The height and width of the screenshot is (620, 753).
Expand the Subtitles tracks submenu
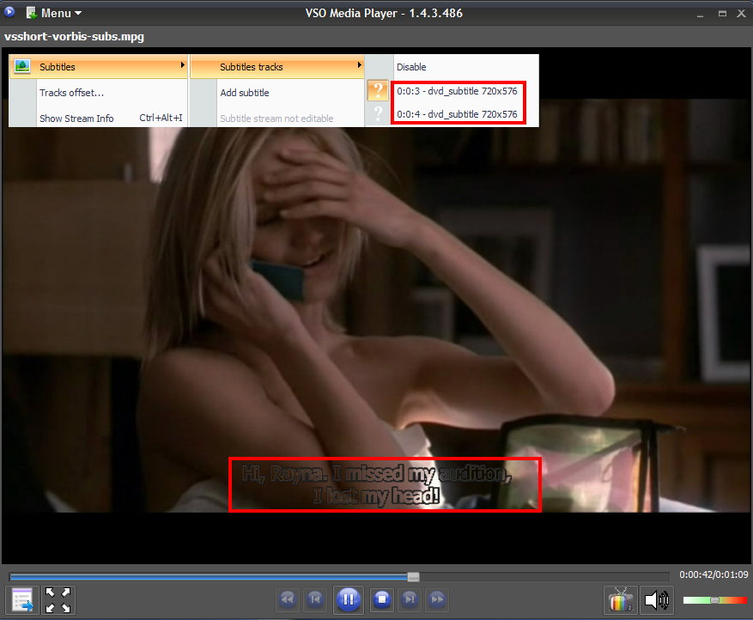pos(277,67)
